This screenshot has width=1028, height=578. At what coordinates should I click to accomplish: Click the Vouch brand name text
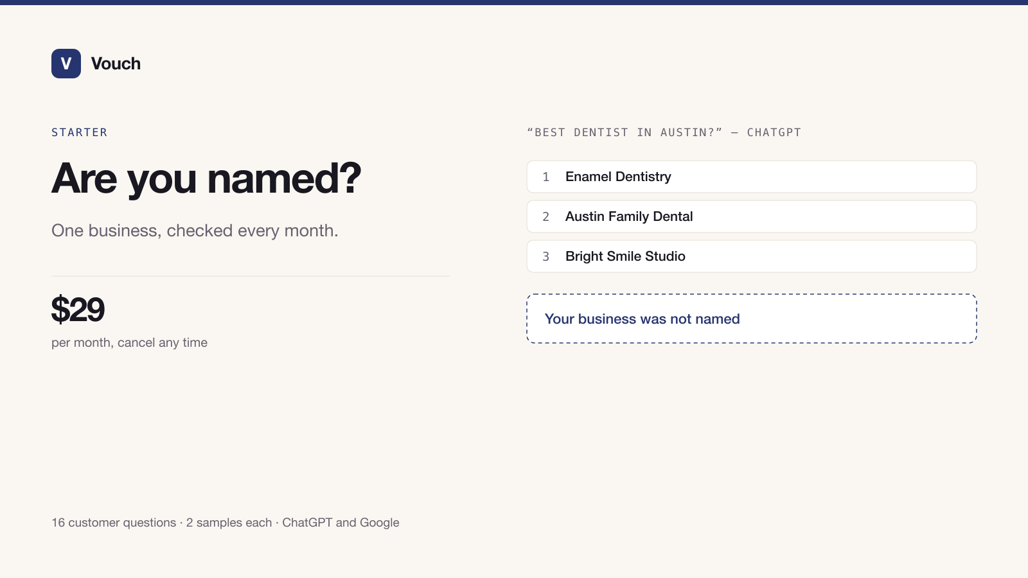point(116,64)
